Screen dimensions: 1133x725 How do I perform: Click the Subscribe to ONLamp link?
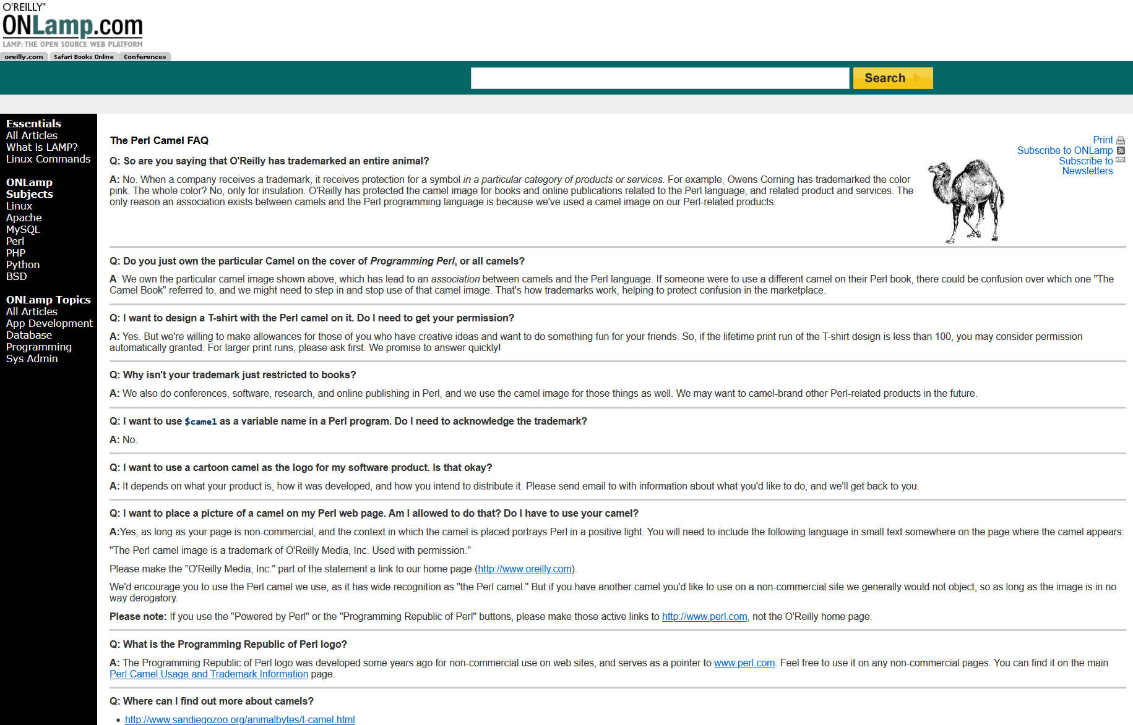point(1065,150)
